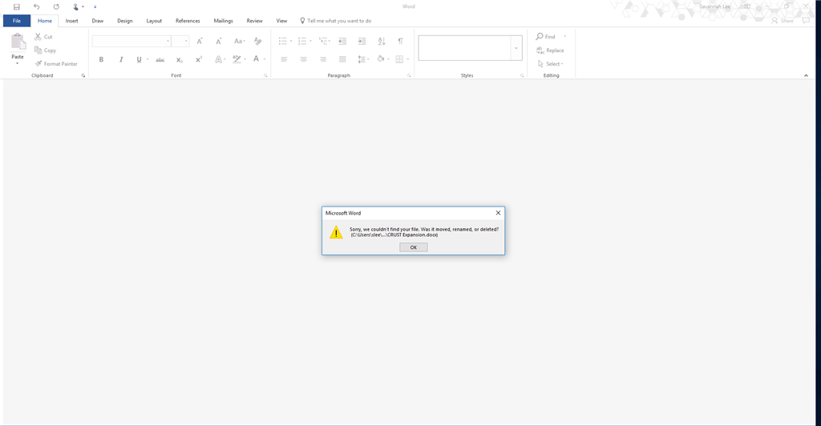Image resolution: width=821 pixels, height=426 pixels.
Task: Switch to the Draw tab
Action: [97, 21]
